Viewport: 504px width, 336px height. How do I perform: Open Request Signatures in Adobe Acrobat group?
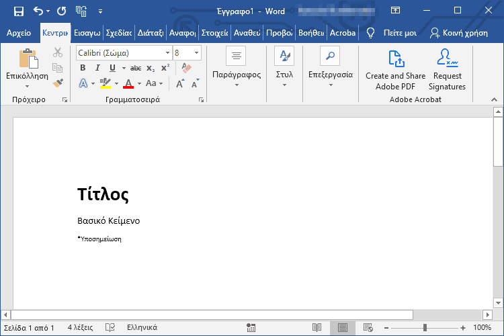point(447,69)
